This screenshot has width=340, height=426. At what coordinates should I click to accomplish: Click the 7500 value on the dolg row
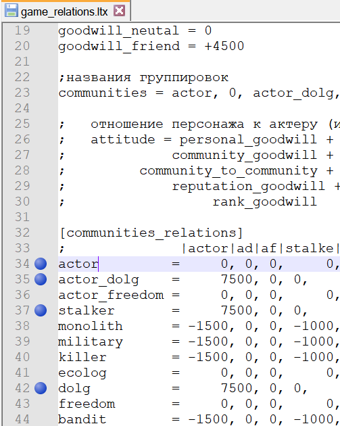pyautogui.click(x=237, y=388)
